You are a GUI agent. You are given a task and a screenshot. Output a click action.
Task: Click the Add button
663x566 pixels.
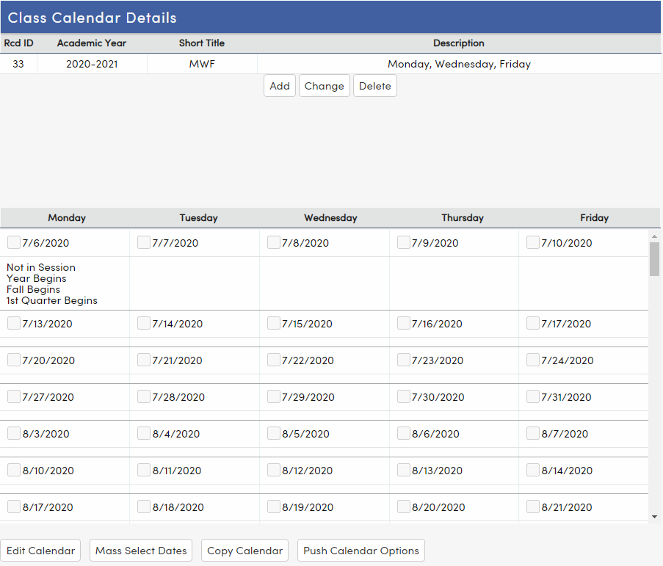(279, 85)
